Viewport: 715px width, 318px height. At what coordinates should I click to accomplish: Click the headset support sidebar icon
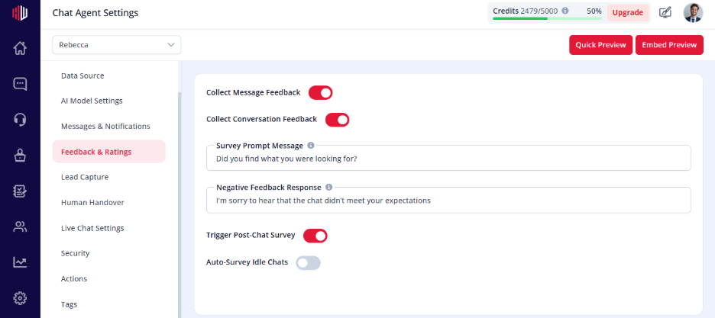click(20, 120)
